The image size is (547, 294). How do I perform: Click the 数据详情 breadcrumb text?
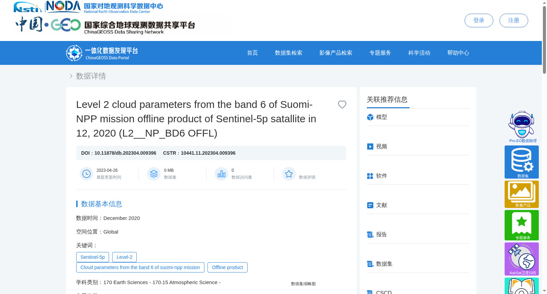pos(91,76)
